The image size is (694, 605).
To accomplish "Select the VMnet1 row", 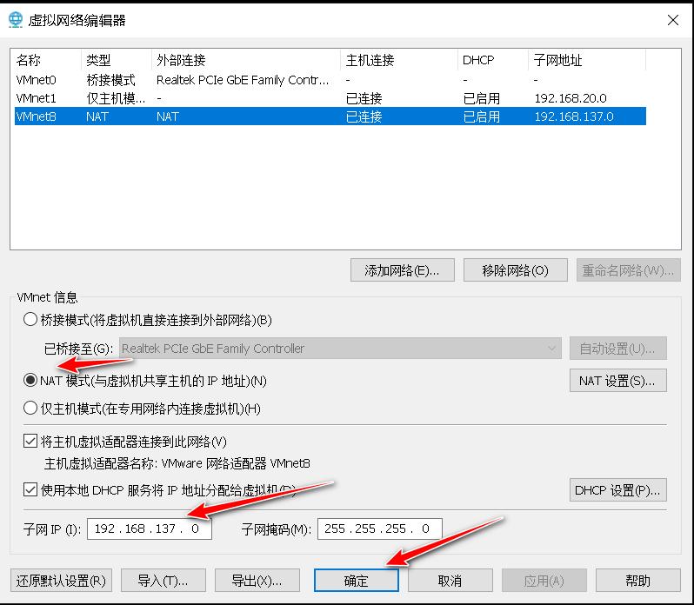I will [330, 98].
